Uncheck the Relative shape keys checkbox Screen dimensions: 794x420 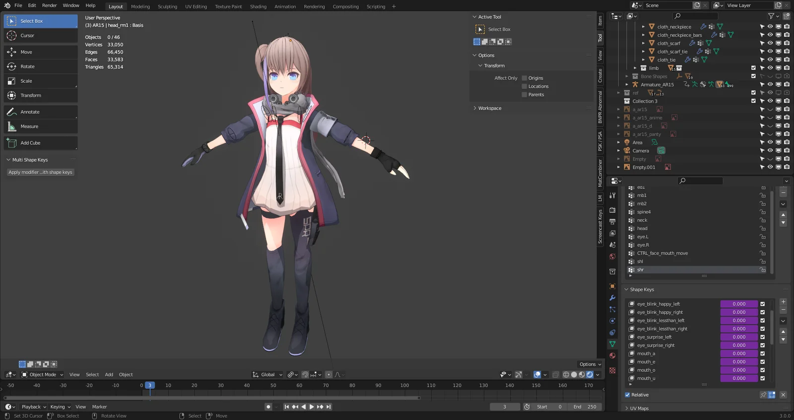point(627,395)
